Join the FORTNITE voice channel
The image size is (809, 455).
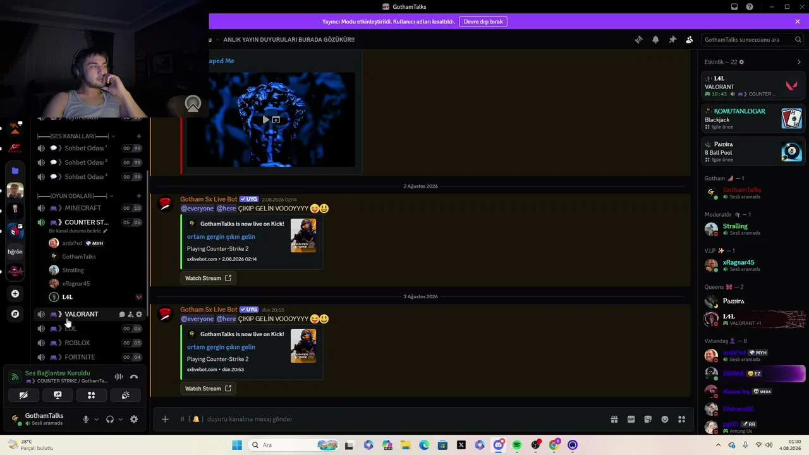coord(89,357)
